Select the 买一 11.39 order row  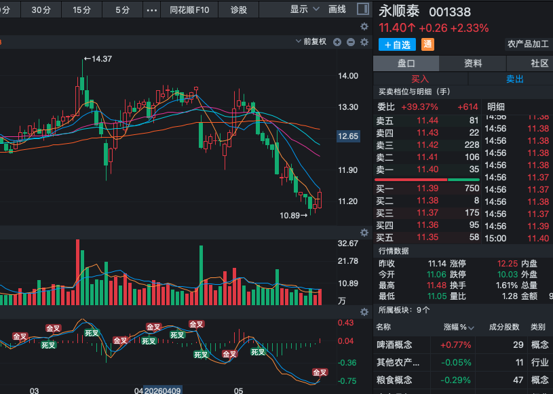point(427,189)
